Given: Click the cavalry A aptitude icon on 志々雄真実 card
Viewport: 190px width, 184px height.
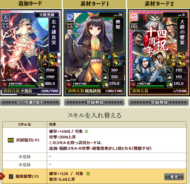Looking at the screenshot, I should (x=53, y=56).
